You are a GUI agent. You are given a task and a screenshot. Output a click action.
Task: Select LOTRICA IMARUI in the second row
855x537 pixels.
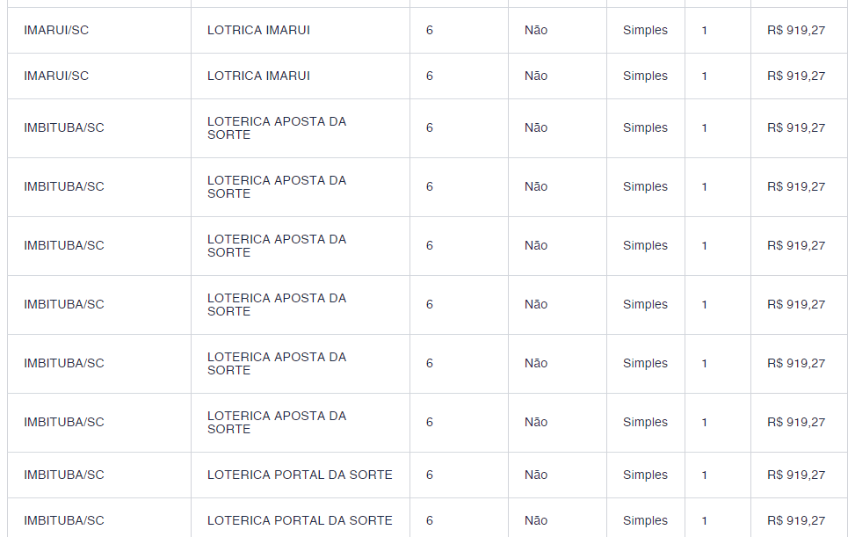(258, 76)
